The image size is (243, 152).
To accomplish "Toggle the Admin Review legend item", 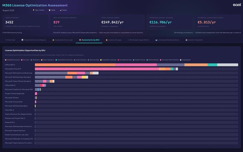I will 153,60.
